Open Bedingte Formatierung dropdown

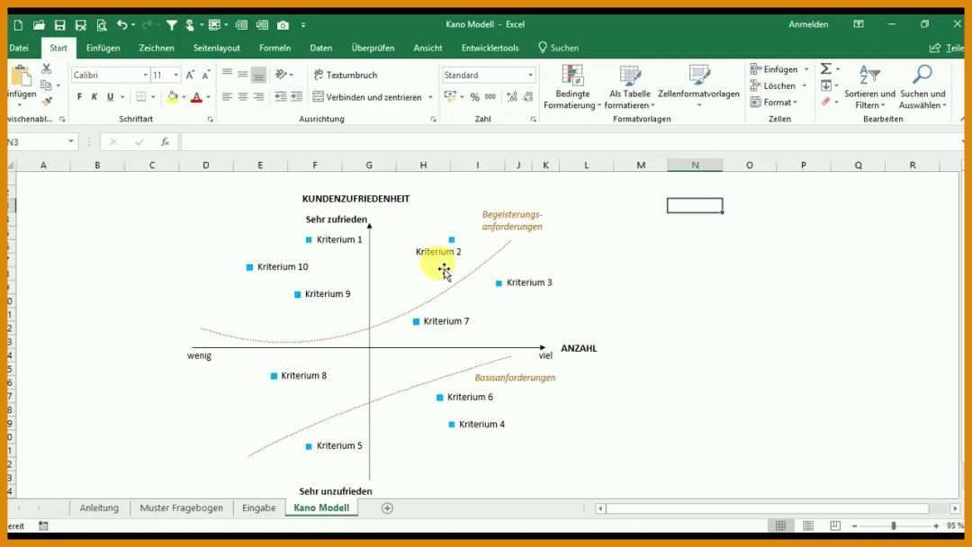572,87
